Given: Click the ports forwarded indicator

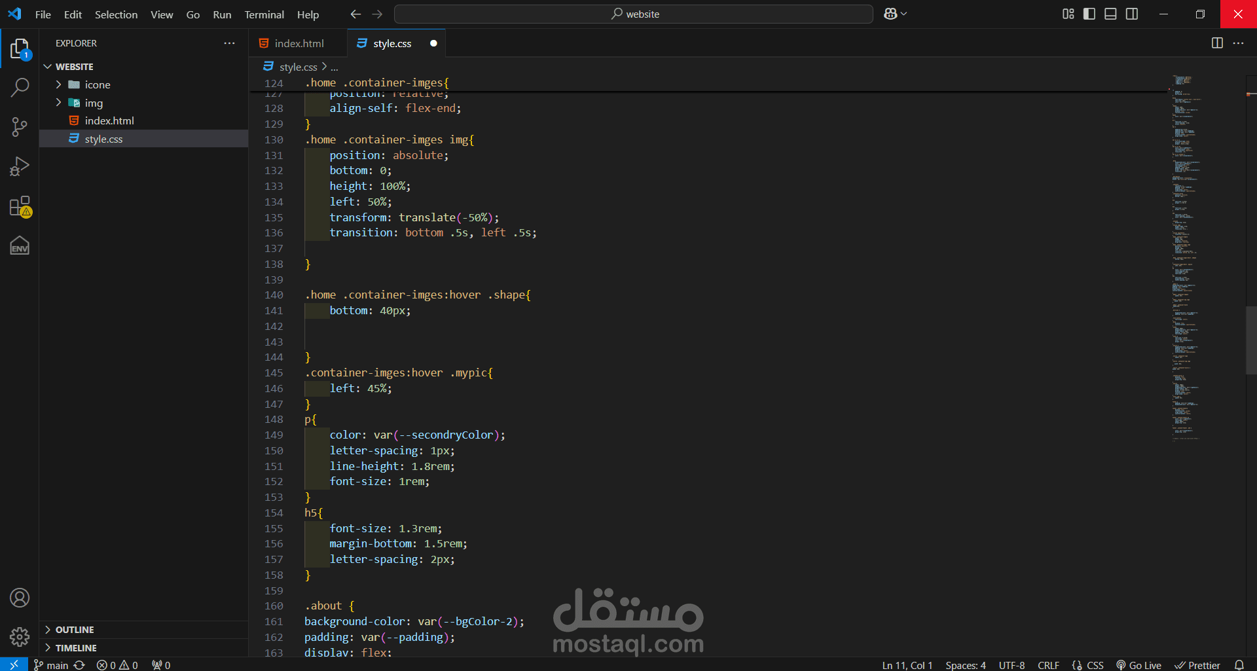Looking at the screenshot, I should [161, 665].
